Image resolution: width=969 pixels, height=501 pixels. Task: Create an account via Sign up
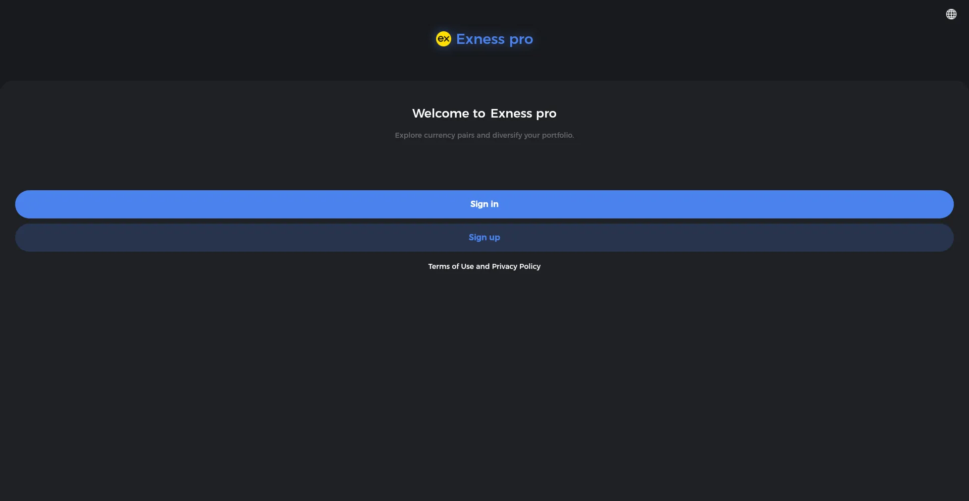tap(484, 238)
